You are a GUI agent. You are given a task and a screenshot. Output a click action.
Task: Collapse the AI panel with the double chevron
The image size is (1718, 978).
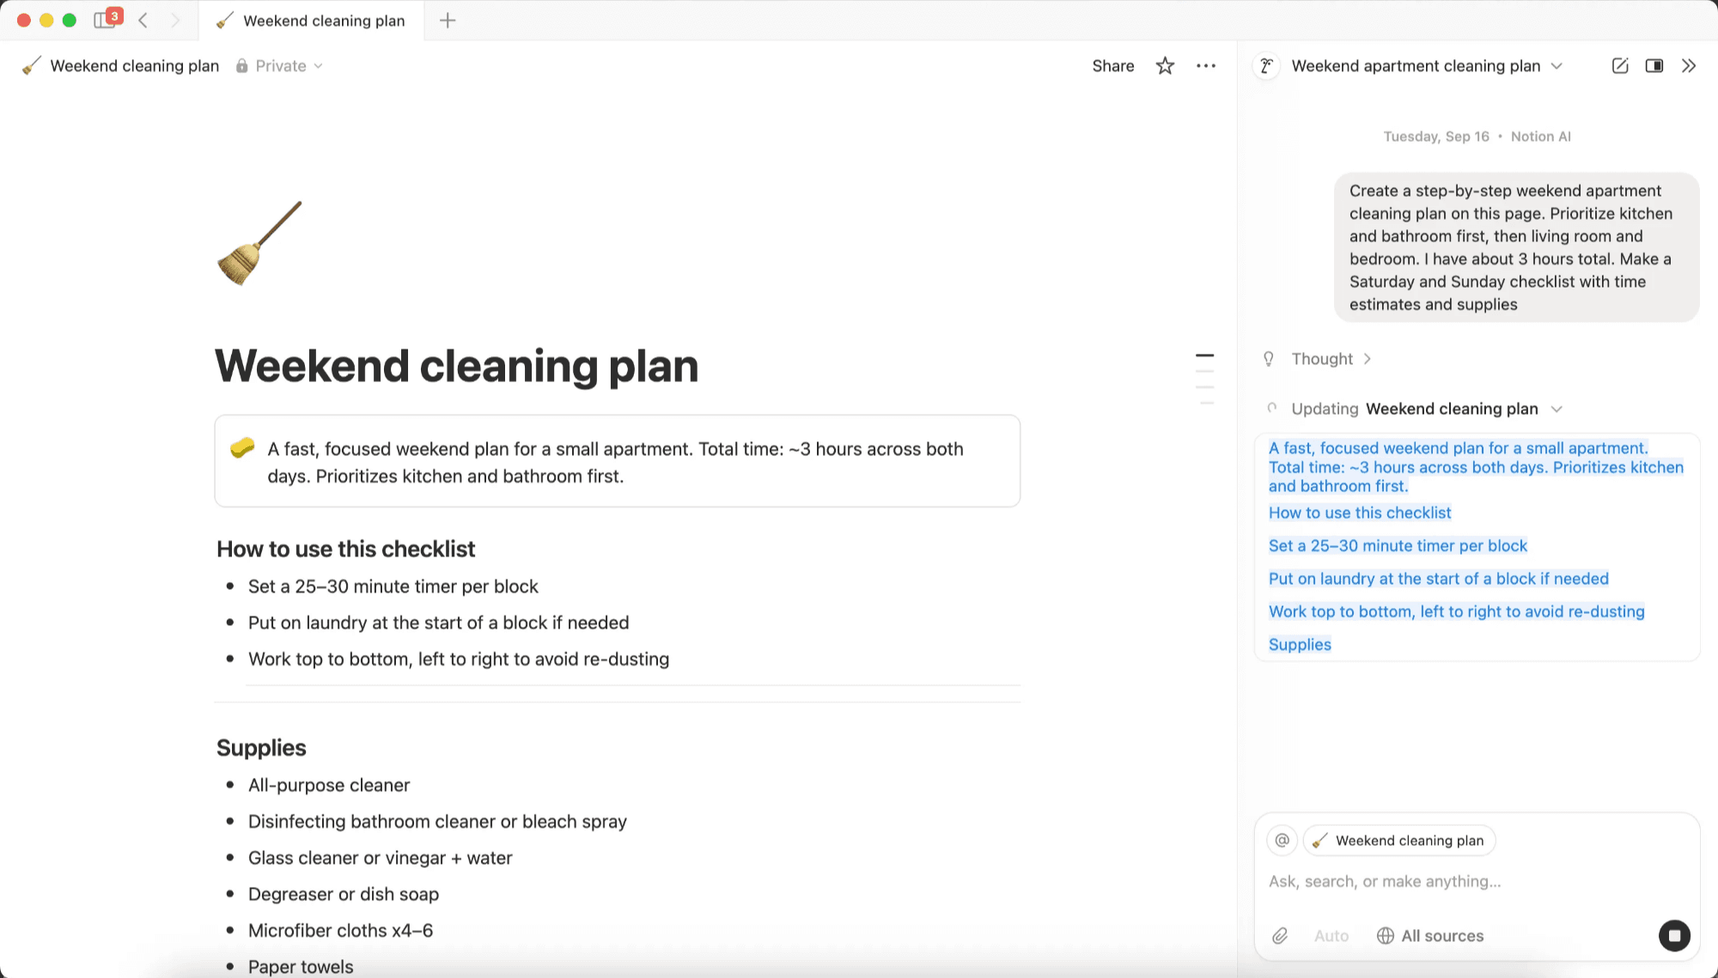1689,66
